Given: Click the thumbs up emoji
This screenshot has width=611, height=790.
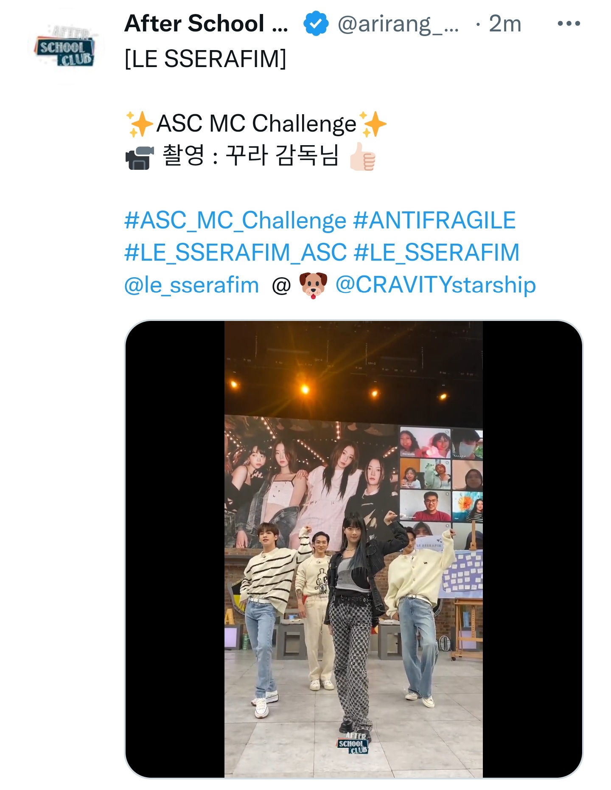Looking at the screenshot, I should (x=362, y=156).
